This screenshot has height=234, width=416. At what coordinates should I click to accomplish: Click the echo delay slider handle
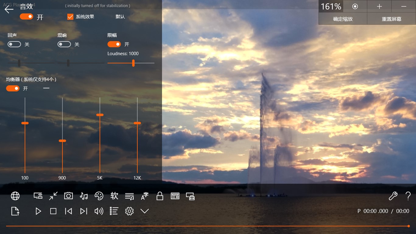click(19, 63)
